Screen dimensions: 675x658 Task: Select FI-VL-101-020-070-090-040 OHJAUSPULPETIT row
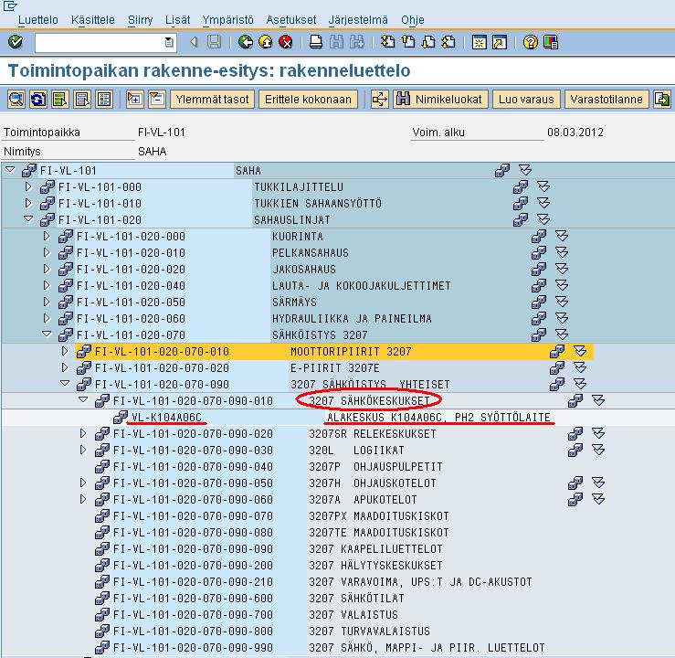point(338,466)
